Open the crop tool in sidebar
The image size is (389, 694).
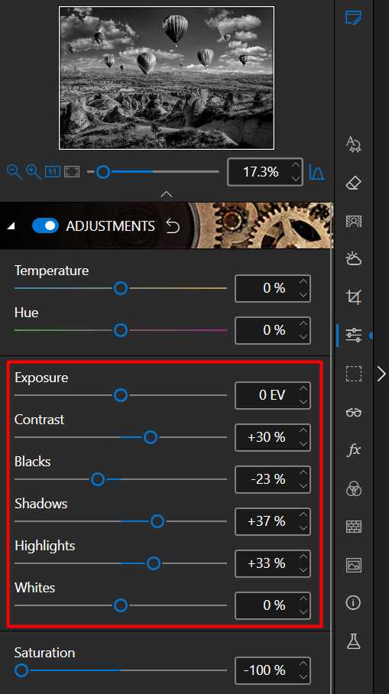click(x=354, y=297)
